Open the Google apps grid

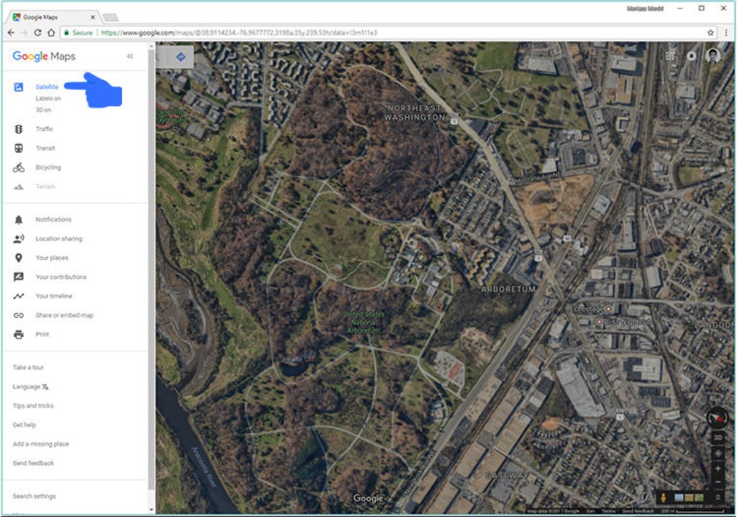pyautogui.click(x=670, y=56)
